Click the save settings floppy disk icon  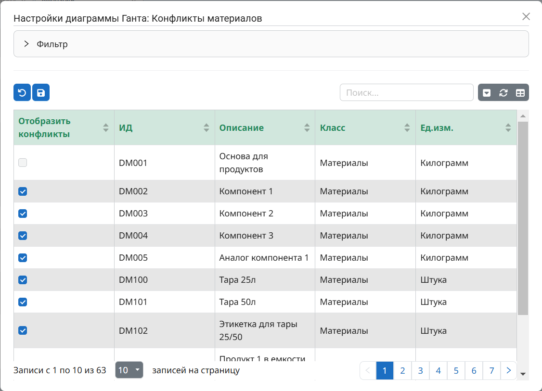pos(41,92)
